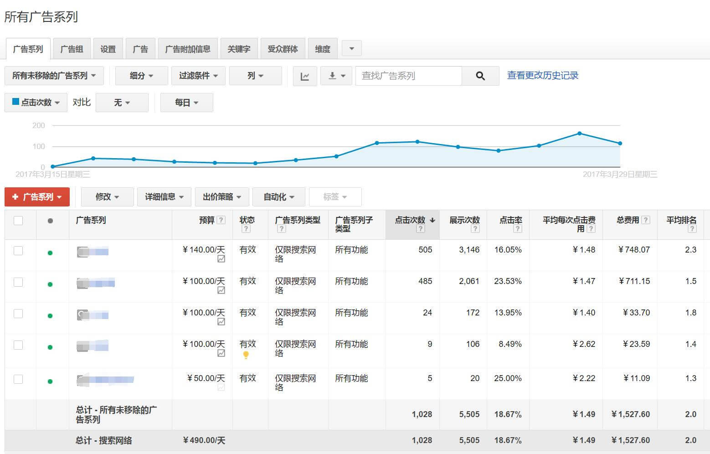Open the 修改 dropdown
The image size is (710, 454).
(108, 197)
